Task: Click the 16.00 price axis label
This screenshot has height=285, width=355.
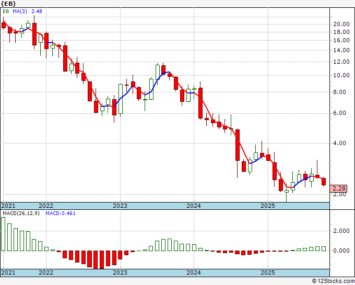Action: click(341, 41)
